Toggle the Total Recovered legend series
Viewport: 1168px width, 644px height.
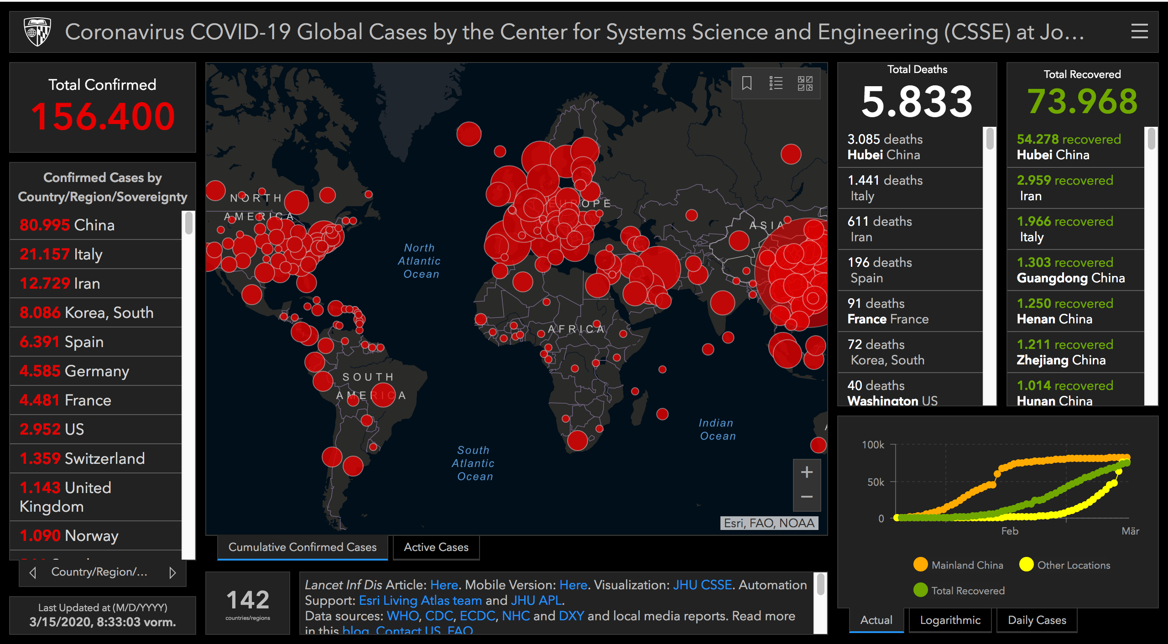(959, 590)
